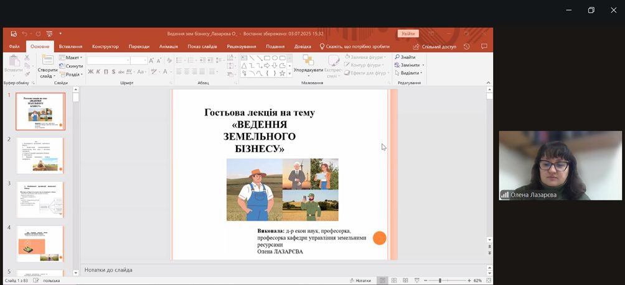Toggle italic (К) formatting

click(x=98, y=72)
